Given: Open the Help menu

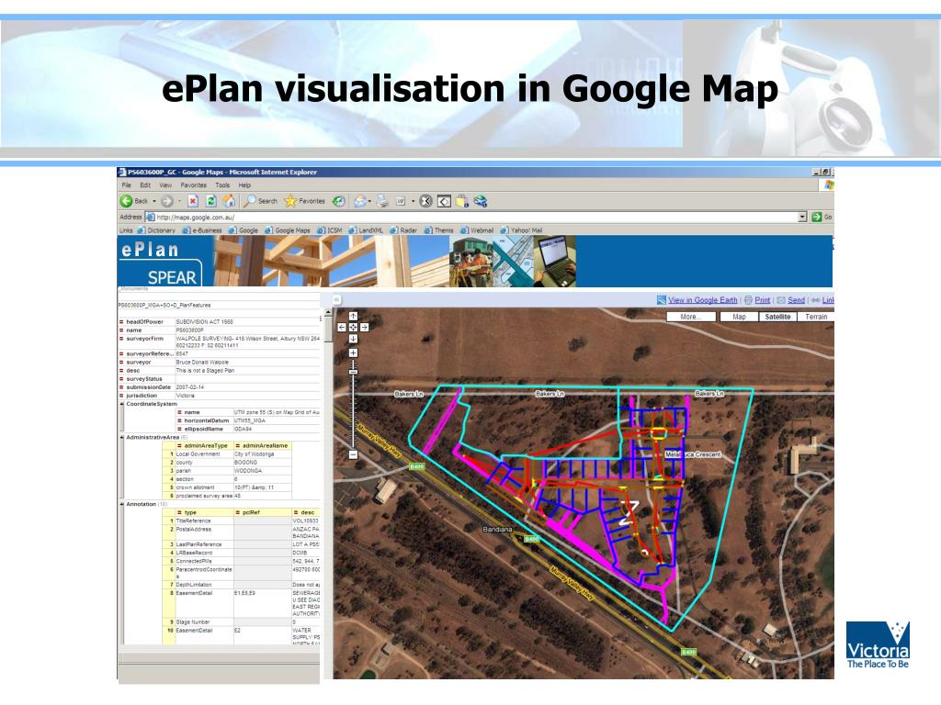Looking at the screenshot, I should pos(244,185).
